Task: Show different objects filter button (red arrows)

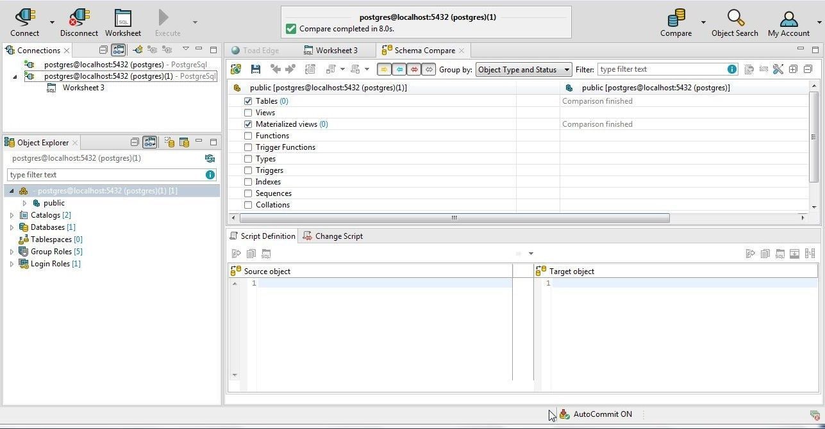Action: [414, 69]
